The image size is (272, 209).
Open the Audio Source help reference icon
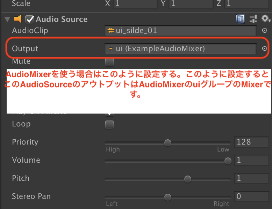tap(240, 19)
